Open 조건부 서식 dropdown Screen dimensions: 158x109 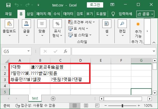[82, 22]
